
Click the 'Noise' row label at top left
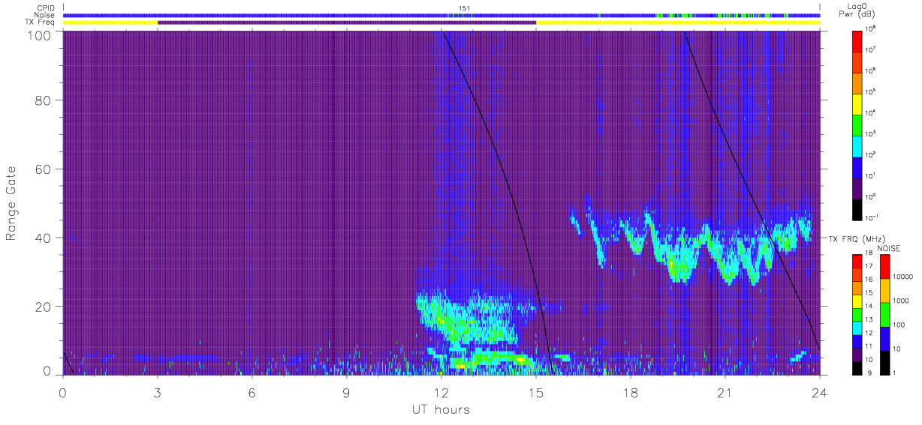tap(45, 15)
